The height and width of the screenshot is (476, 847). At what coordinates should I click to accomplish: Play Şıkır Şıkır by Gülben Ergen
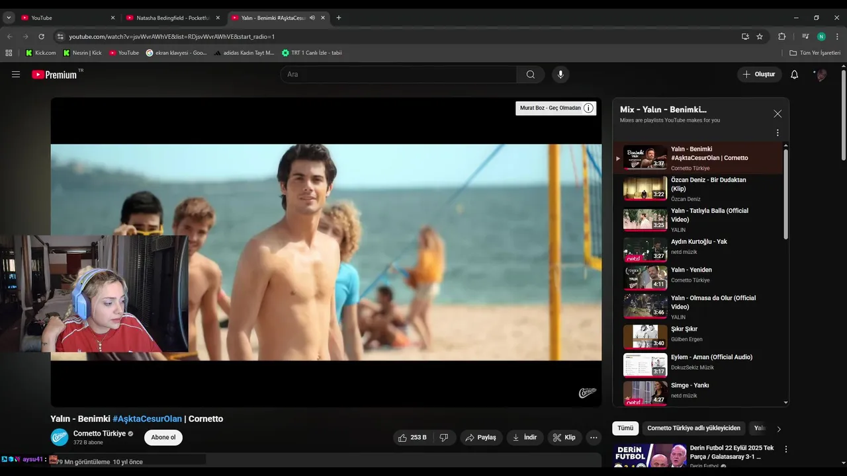click(698, 337)
